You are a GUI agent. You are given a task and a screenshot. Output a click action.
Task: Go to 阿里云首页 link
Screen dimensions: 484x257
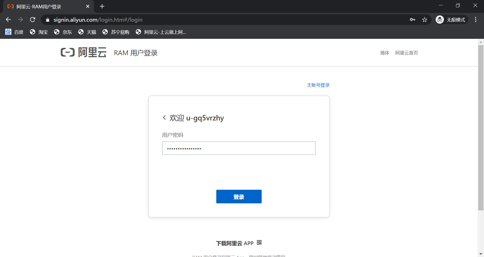[407, 53]
